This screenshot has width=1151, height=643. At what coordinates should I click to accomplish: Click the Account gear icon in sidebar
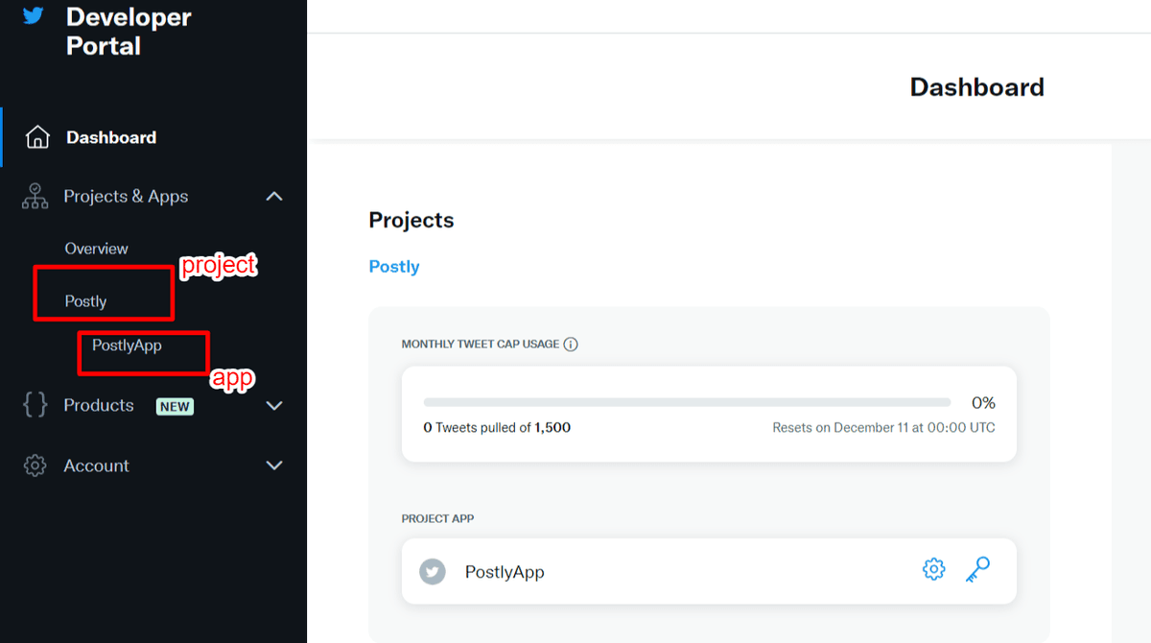35,465
